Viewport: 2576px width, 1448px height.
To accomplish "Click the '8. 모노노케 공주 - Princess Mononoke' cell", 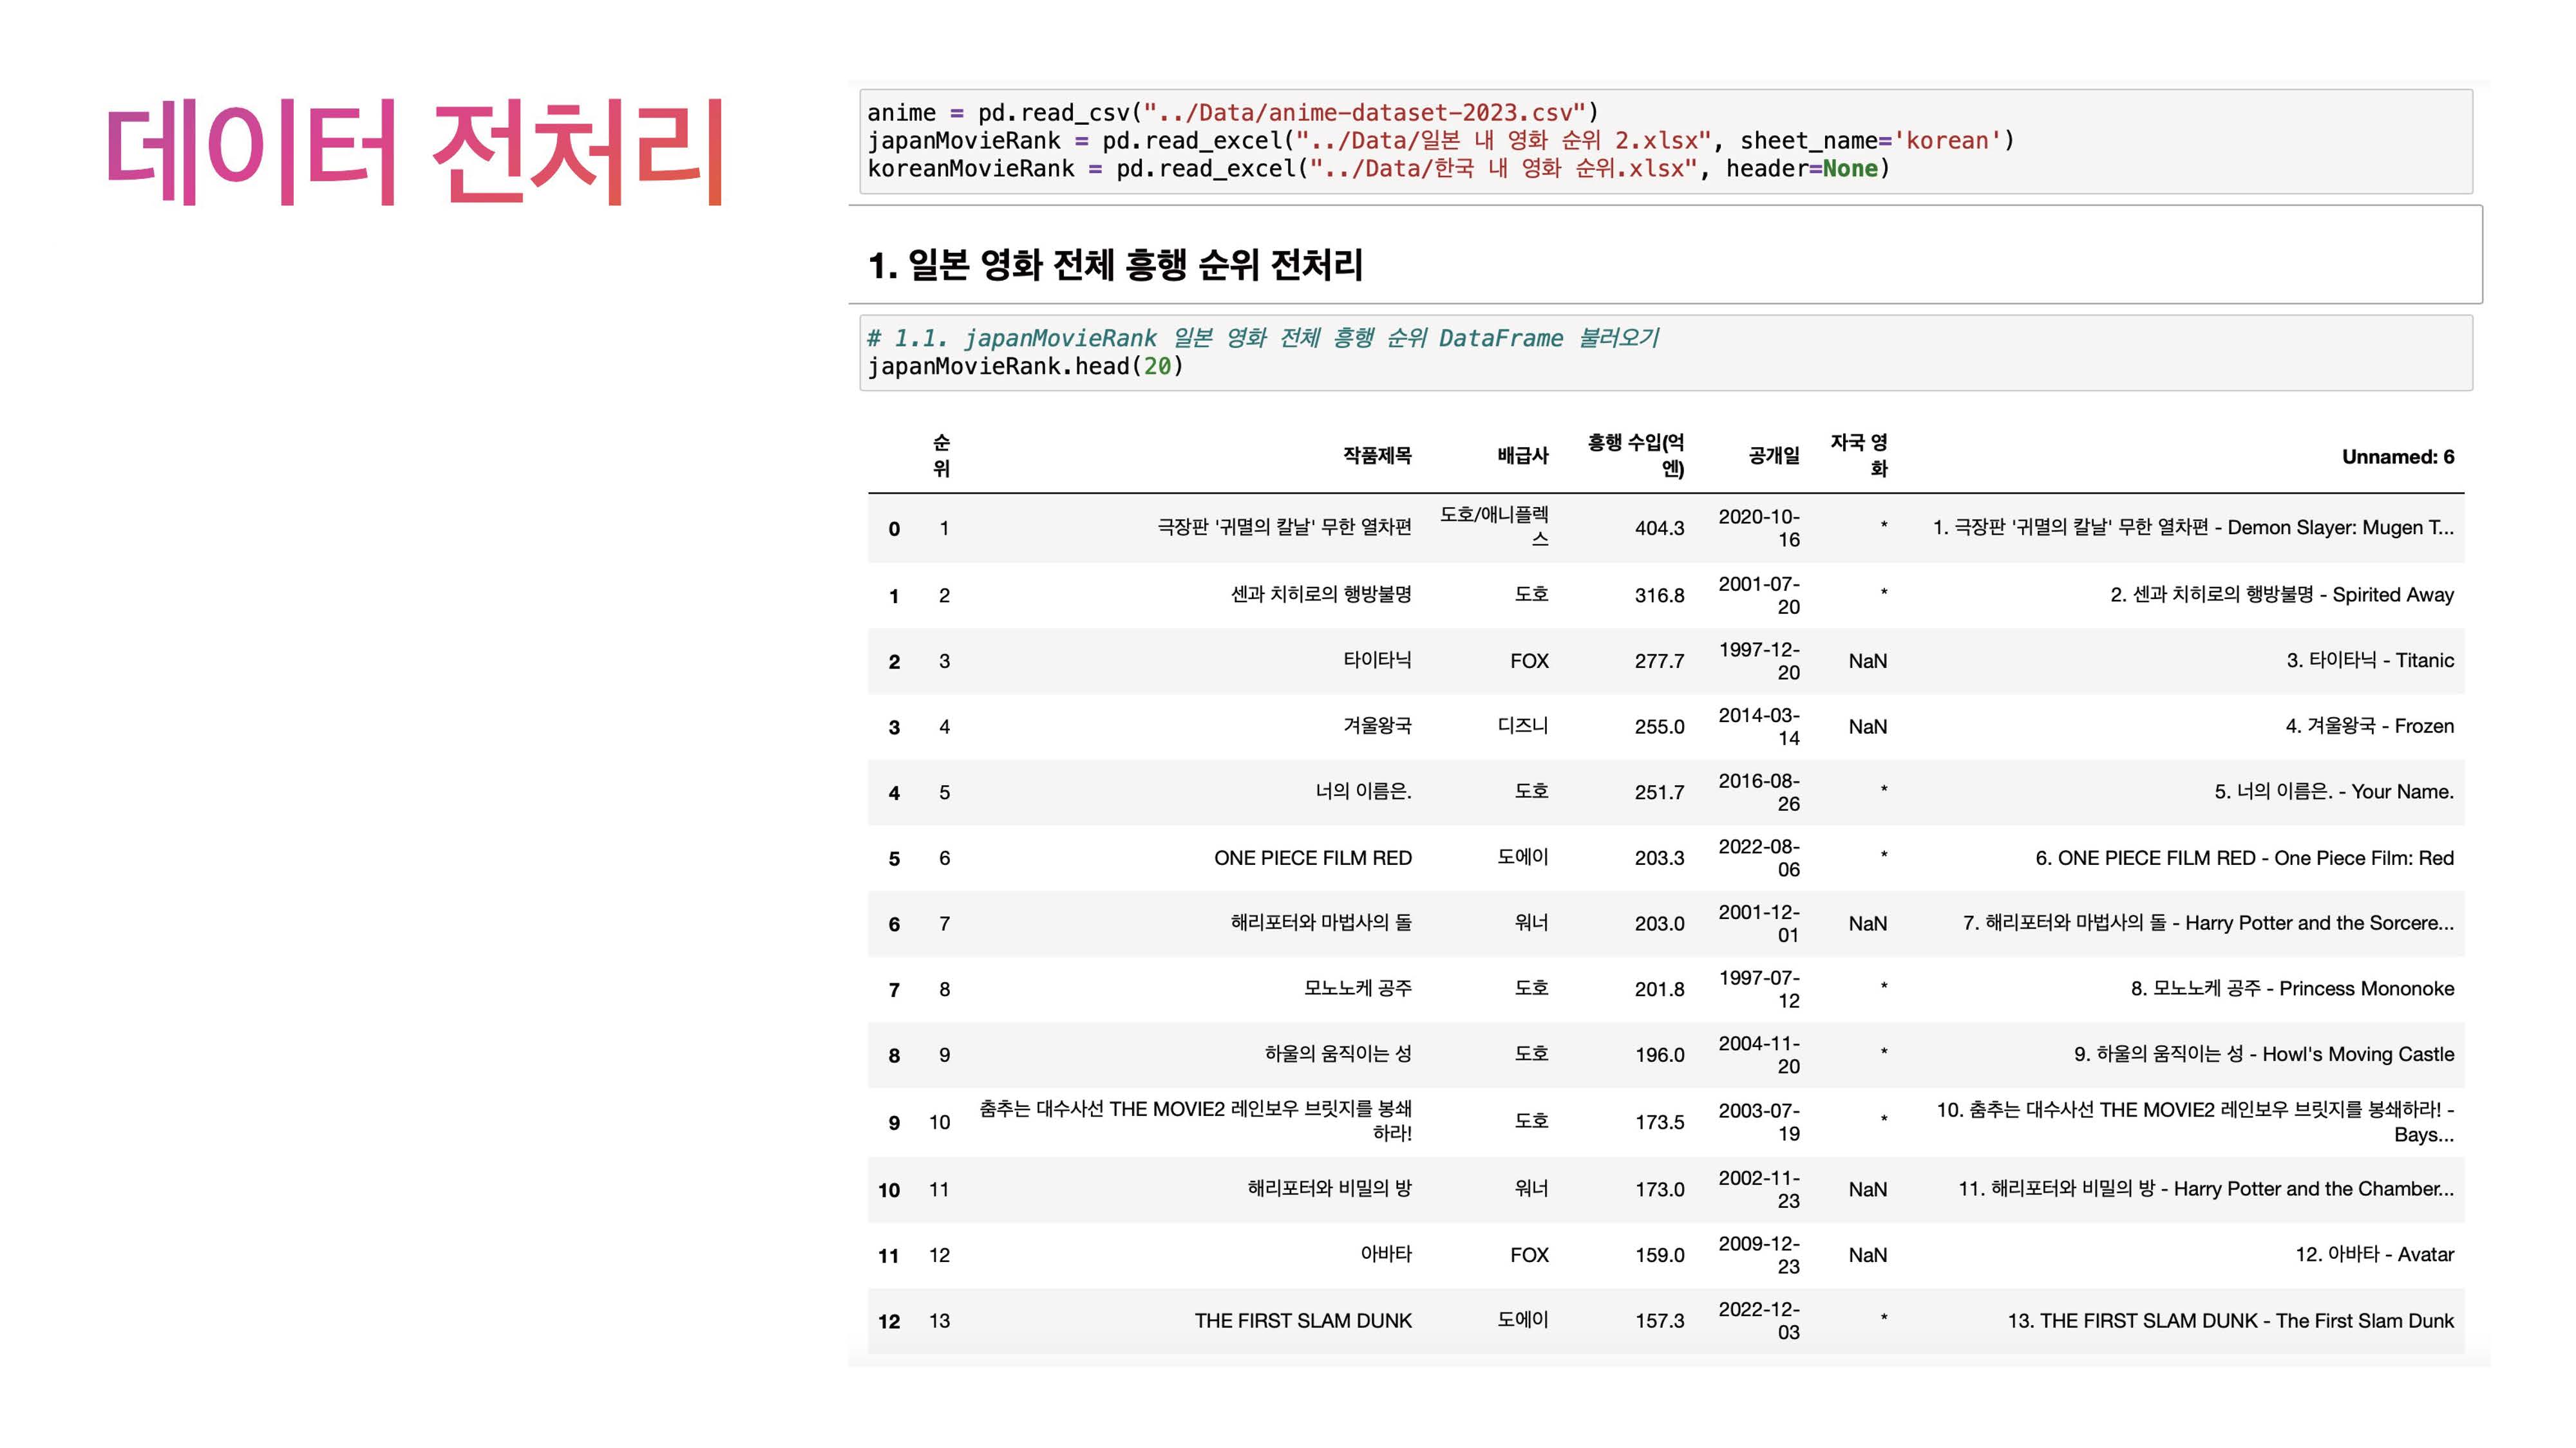I will click(x=2291, y=989).
